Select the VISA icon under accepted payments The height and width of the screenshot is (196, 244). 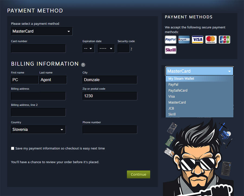click(x=197, y=39)
